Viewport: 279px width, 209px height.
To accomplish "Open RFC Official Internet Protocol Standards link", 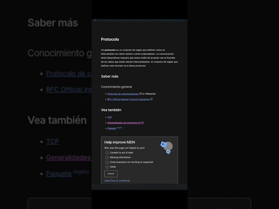I will (x=129, y=99).
